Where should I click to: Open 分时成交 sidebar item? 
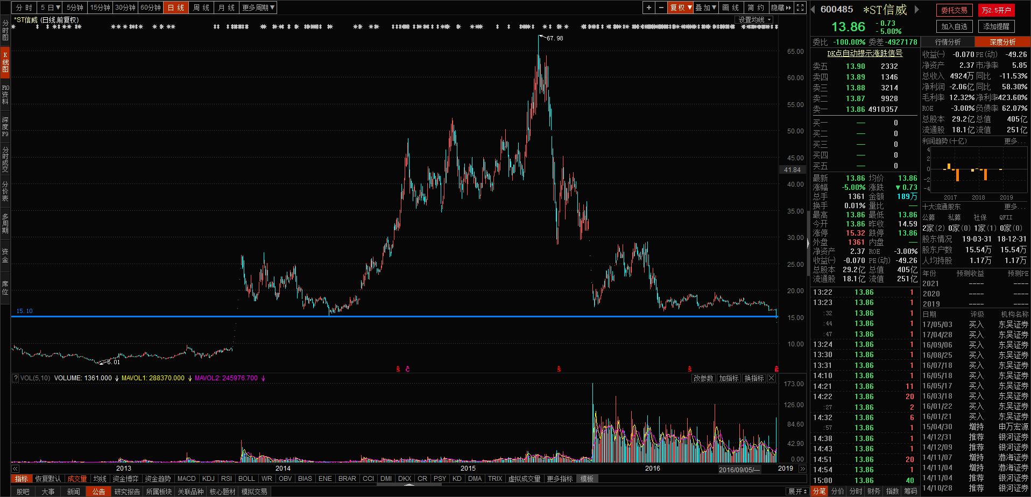pyautogui.click(x=5, y=159)
